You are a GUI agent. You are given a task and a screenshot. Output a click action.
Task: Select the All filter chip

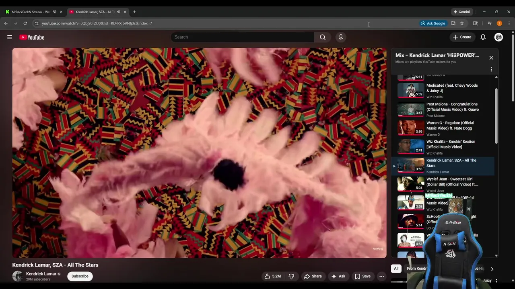tap(396, 269)
